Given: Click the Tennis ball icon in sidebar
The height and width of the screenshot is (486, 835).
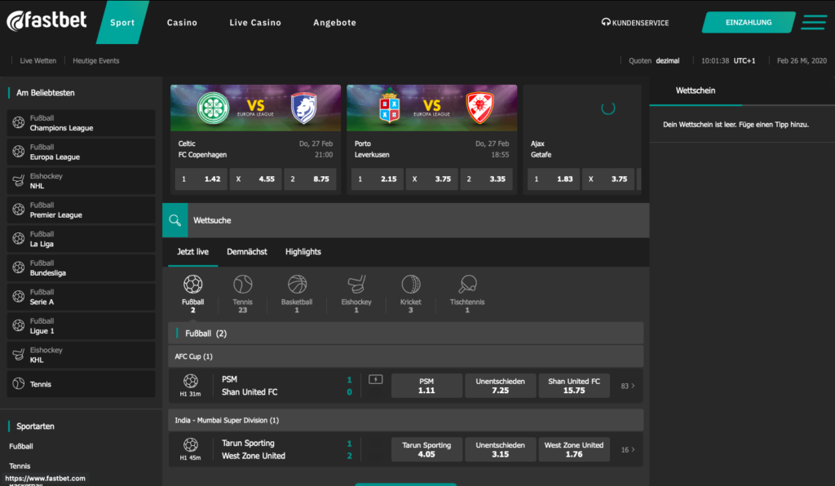Looking at the screenshot, I should click(19, 384).
